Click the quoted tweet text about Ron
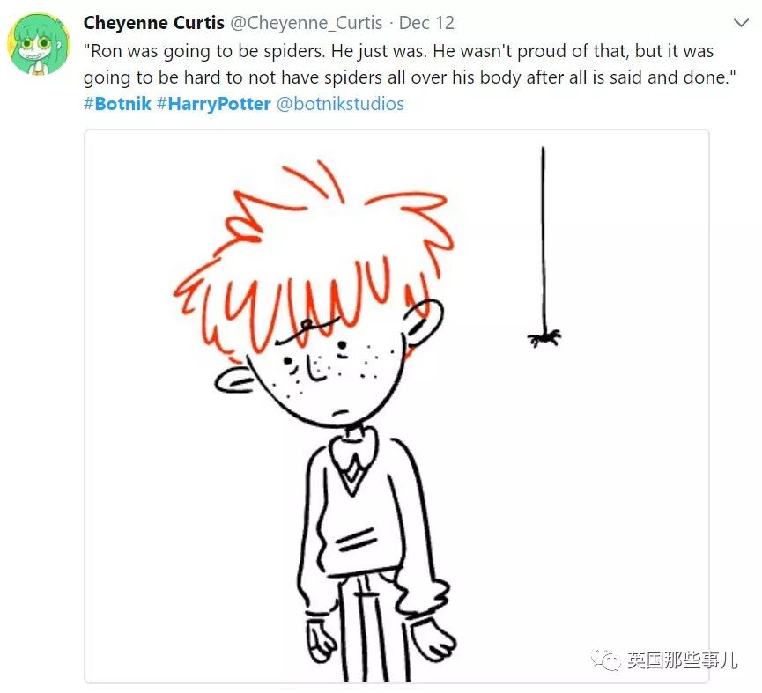The height and width of the screenshot is (693, 762). (409, 64)
